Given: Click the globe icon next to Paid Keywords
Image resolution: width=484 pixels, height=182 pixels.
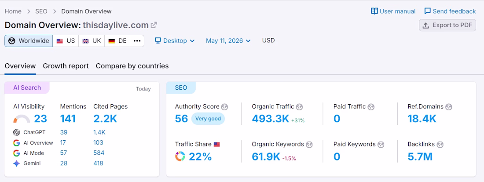Looking at the screenshot, I should [x=381, y=144].
